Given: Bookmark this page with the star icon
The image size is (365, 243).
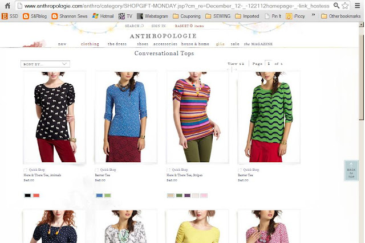Looking at the screenshot, I should (x=345, y=6).
